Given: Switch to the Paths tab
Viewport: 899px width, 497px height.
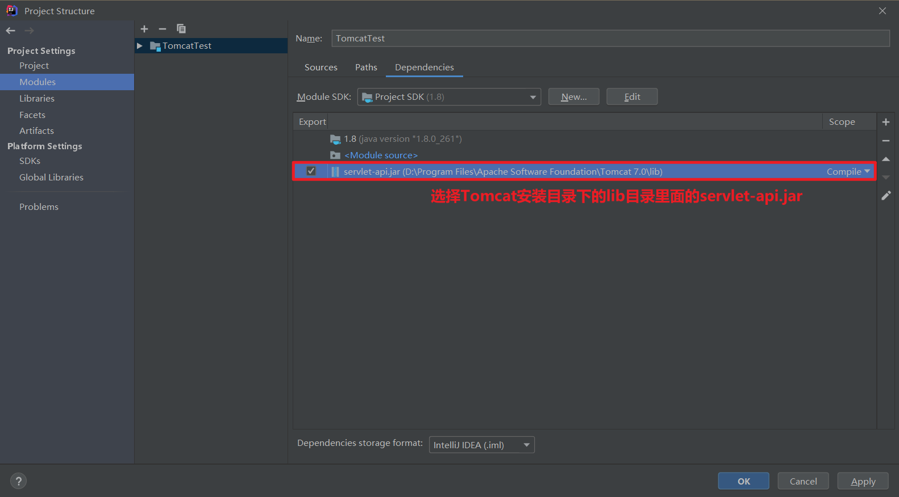Looking at the screenshot, I should point(366,68).
